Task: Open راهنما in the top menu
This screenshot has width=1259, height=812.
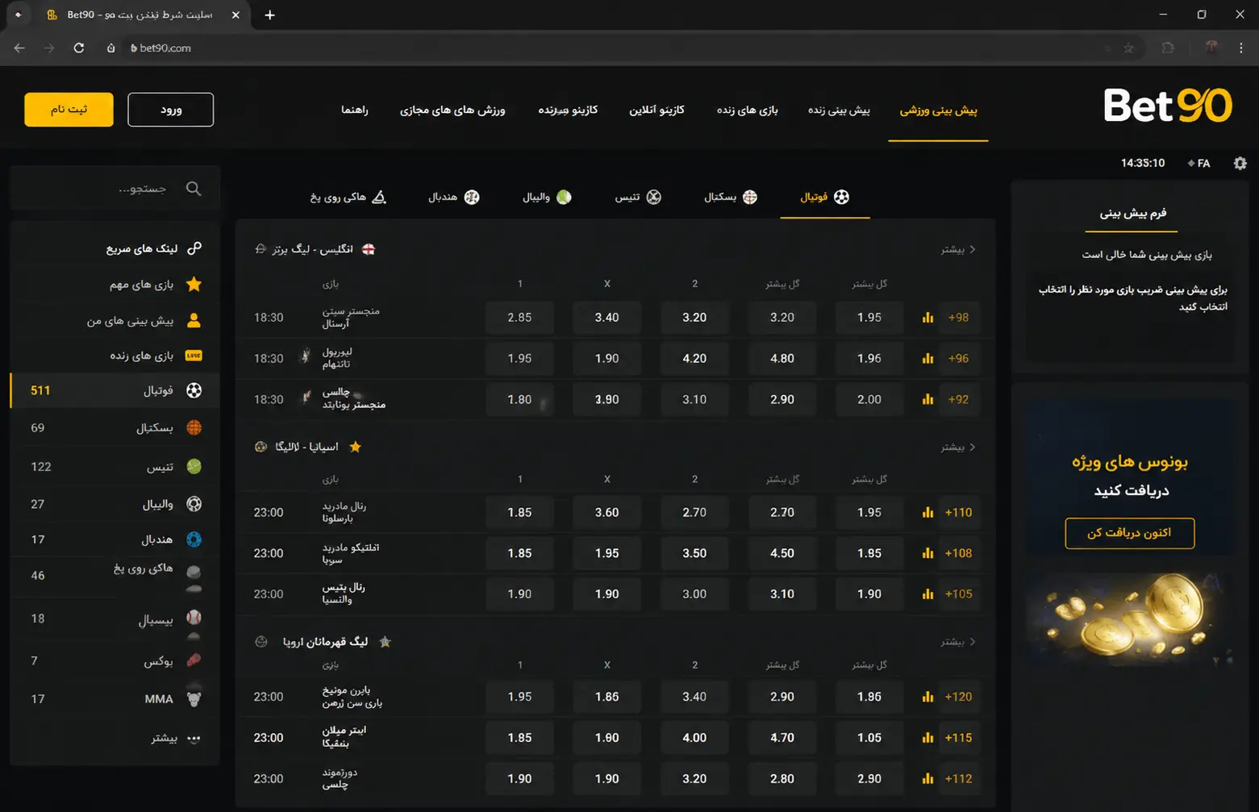Action: click(355, 110)
